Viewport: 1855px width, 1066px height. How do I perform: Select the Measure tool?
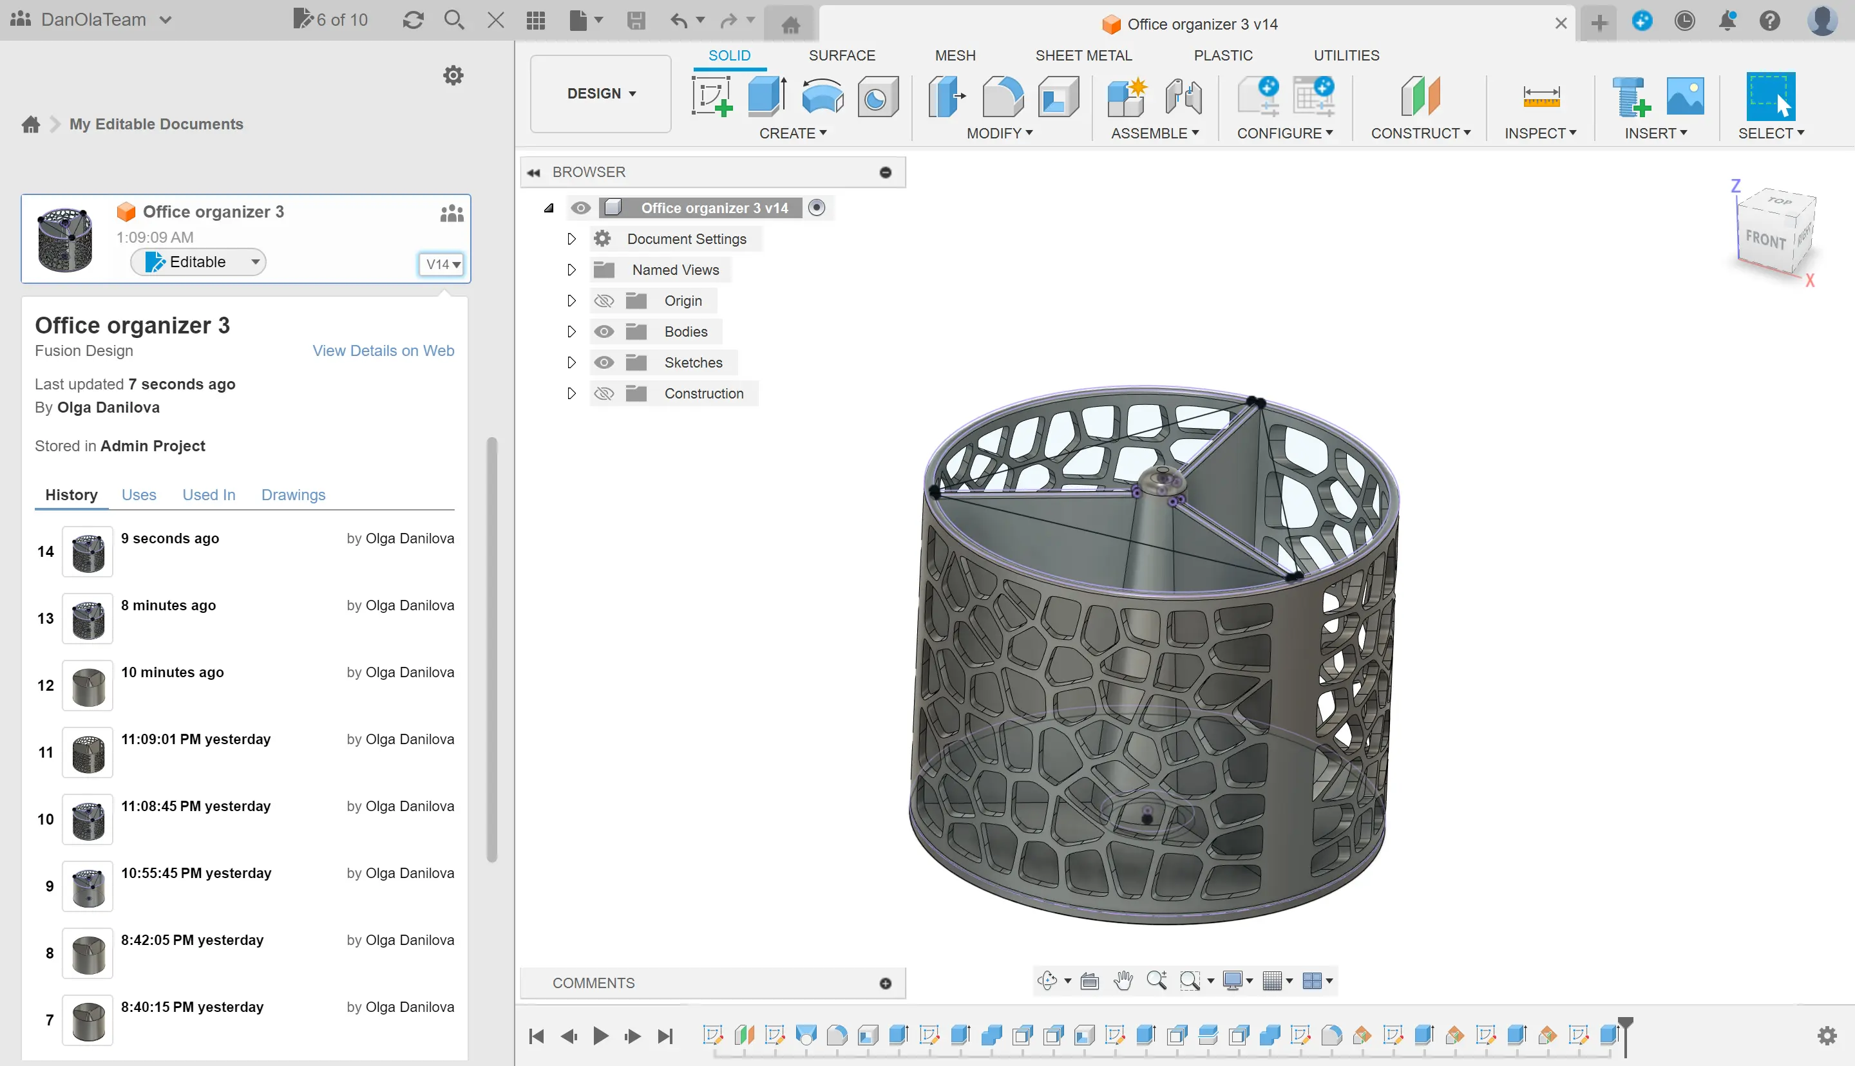1541,96
